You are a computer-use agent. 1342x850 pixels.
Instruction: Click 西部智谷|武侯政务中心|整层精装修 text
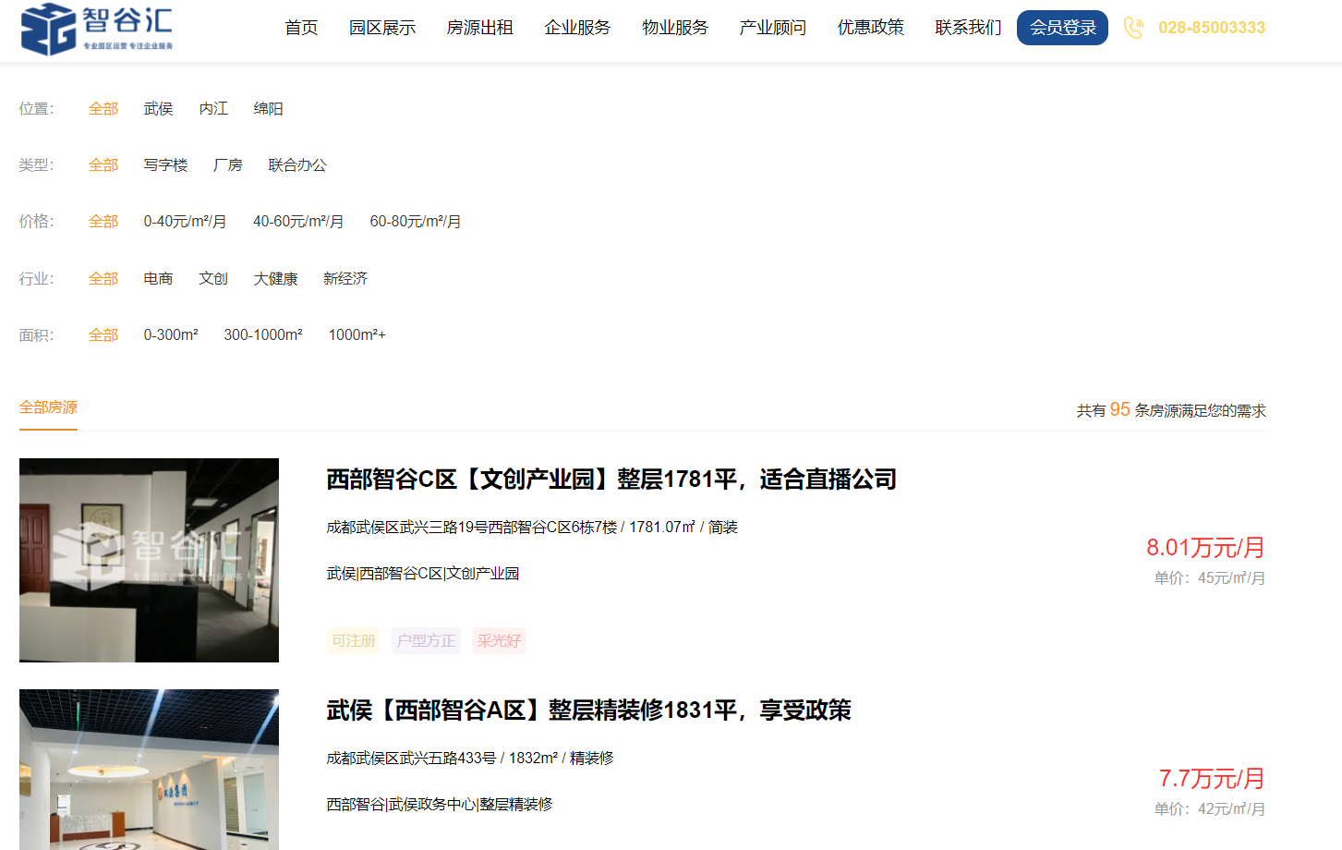(x=440, y=804)
